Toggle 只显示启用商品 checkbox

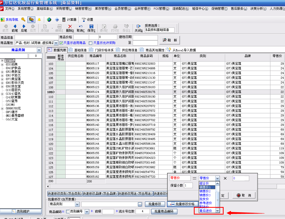(x=61, y=43)
